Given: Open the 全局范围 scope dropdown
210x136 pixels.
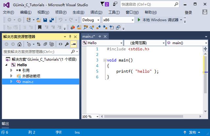Looking at the screenshot, I should pos(145,43).
